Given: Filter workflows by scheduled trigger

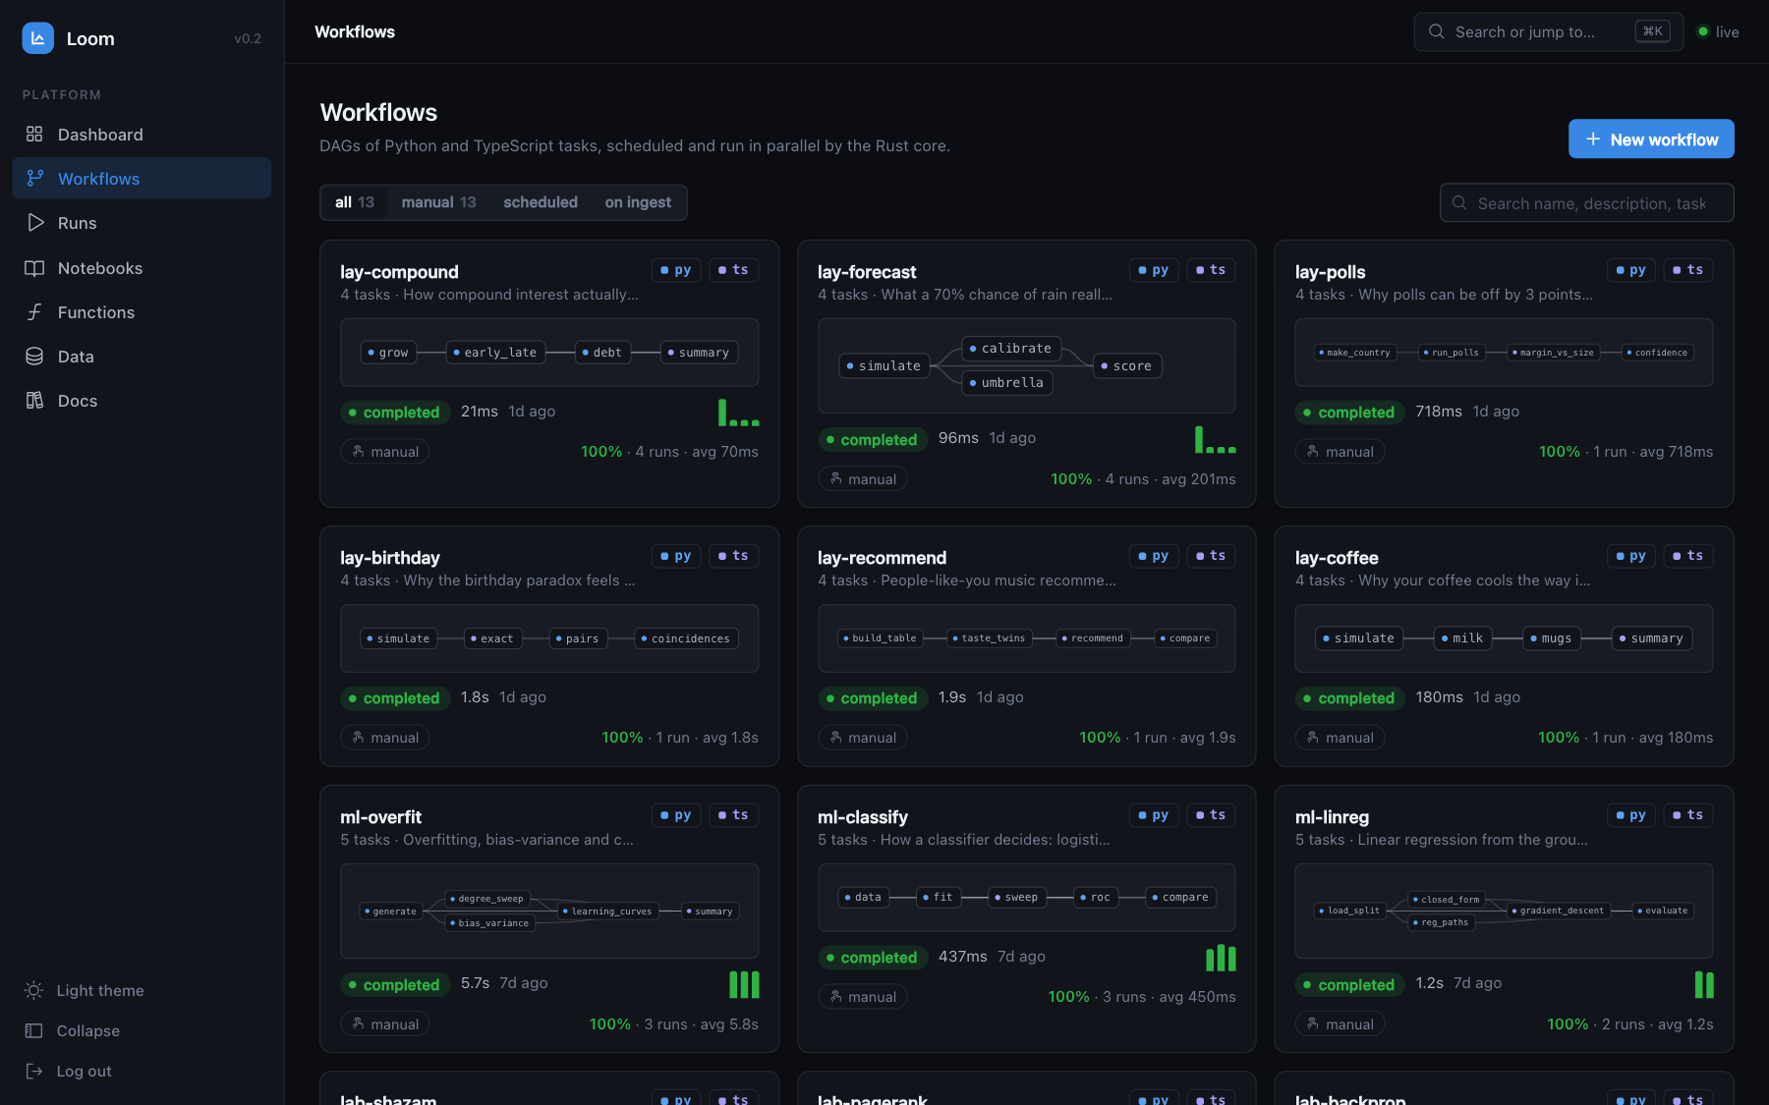Looking at the screenshot, I should 541,202.
